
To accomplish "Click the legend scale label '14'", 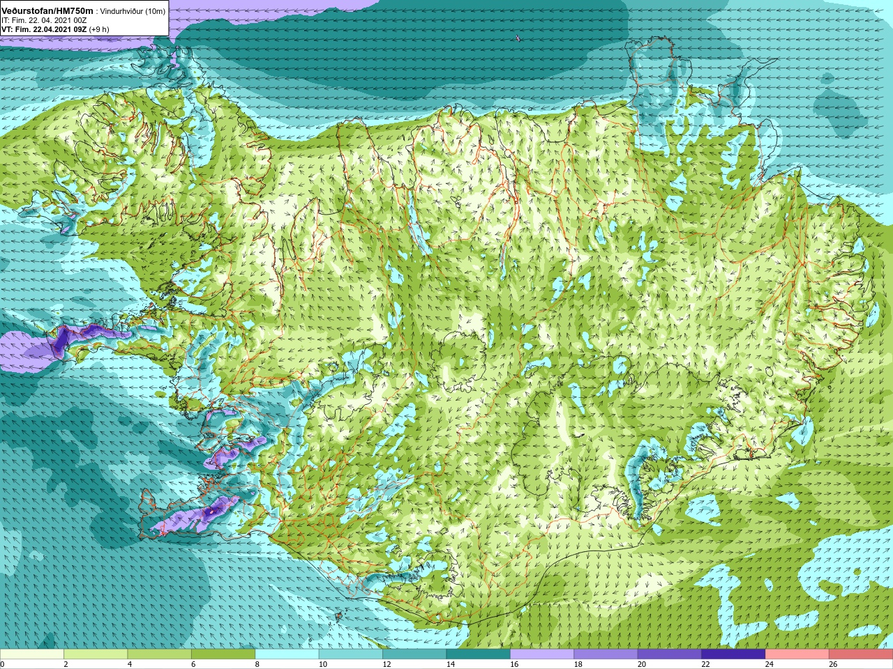I will [x=450, y=664].
